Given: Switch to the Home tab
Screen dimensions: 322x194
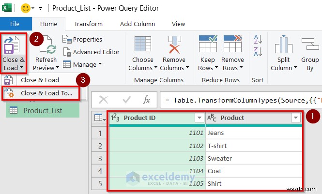Looking at the screenshot, I should tap(48, 24).
